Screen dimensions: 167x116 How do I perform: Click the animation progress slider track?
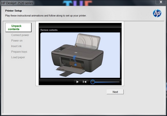pos(107,82)
